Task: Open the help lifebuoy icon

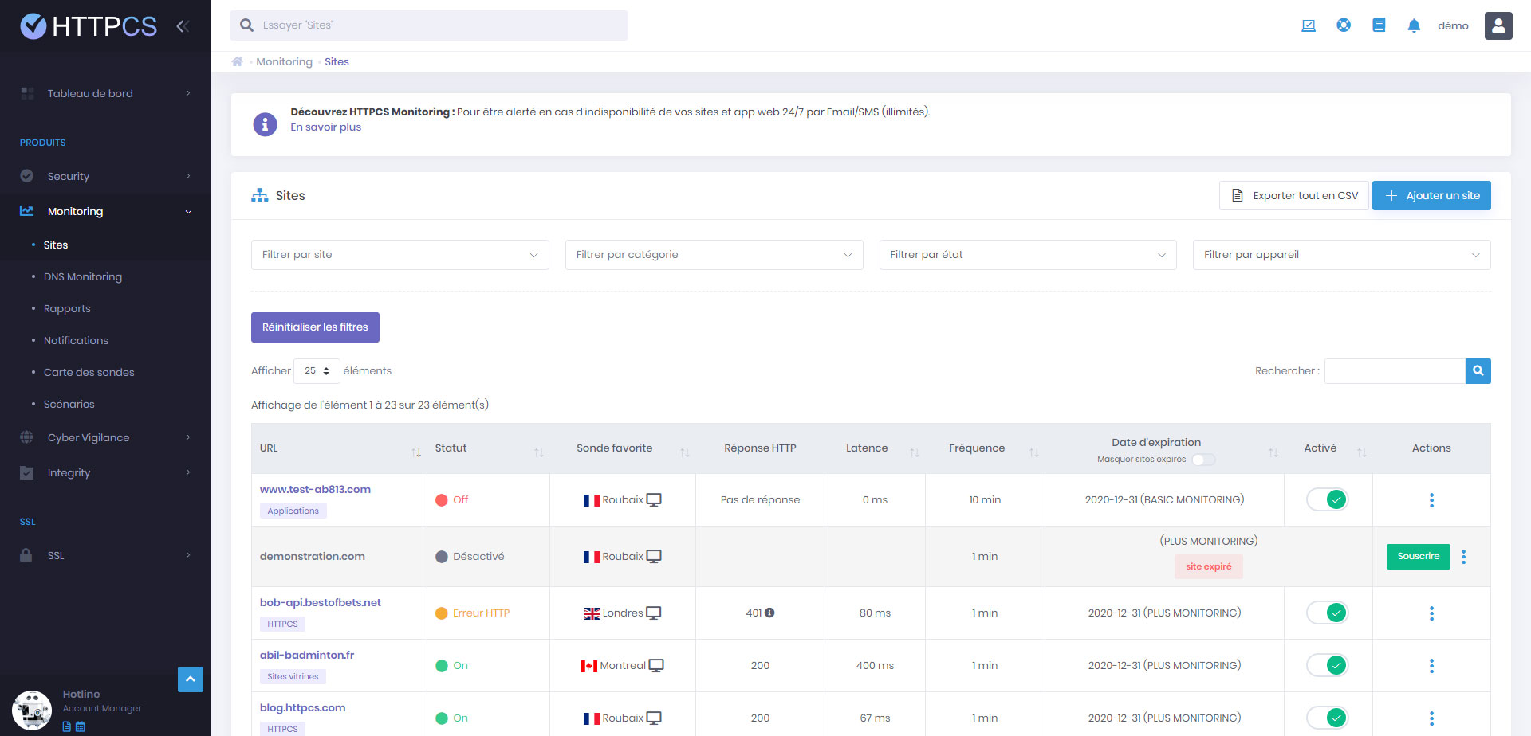Action: click(x=1344, y=25)
